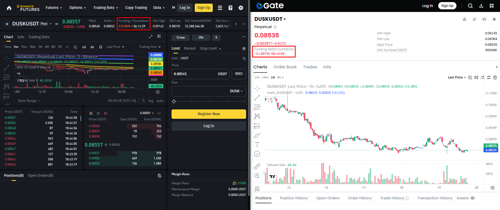Toggle asset visibility eye next to Assets

[473, 198]
